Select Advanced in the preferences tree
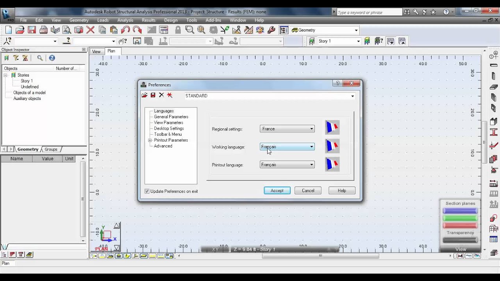 163,146
